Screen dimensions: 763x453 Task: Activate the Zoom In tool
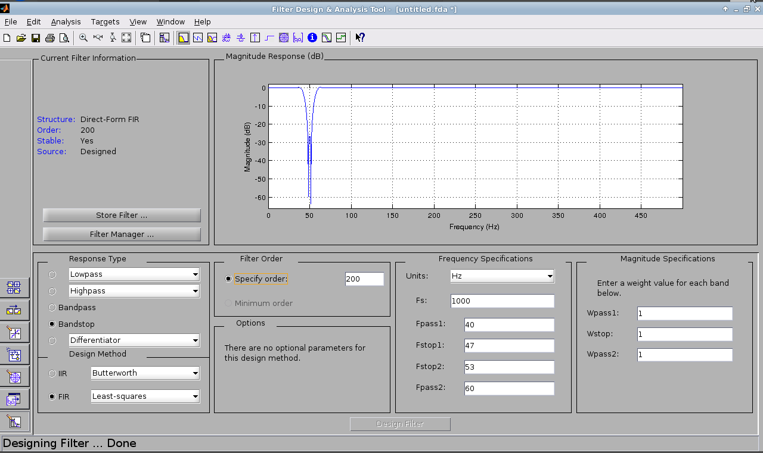coord(83,38)
